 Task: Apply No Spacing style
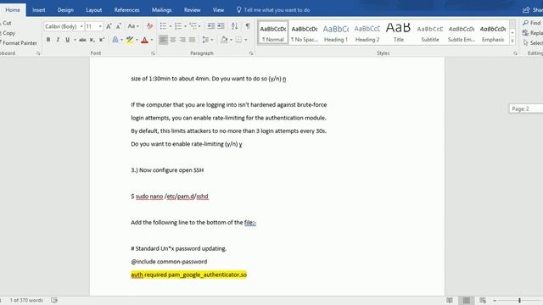(305, 32)
